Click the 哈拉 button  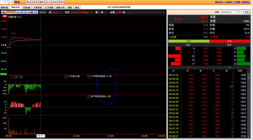click(54, 2)
